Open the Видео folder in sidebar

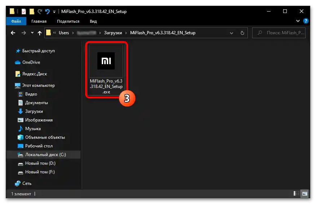[31, 94]
